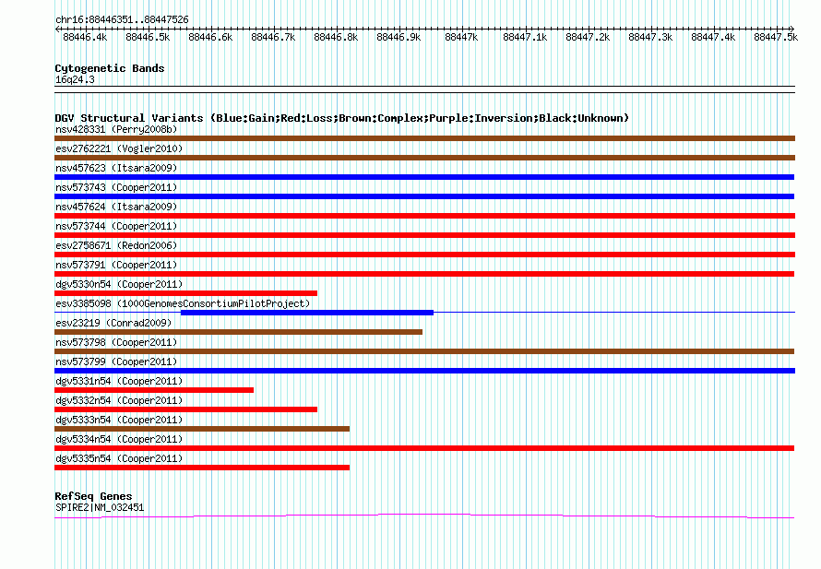Click the red bar under dgv5335n54
The width and height of the screenshot is (821, 569).
pyautogui.click(x=202, y=468)
